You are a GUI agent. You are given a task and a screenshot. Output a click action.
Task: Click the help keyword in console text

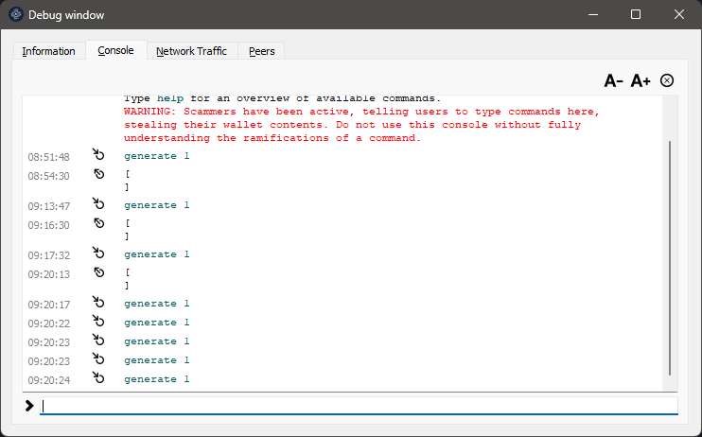pyautogui.click(x=168, y=98)
